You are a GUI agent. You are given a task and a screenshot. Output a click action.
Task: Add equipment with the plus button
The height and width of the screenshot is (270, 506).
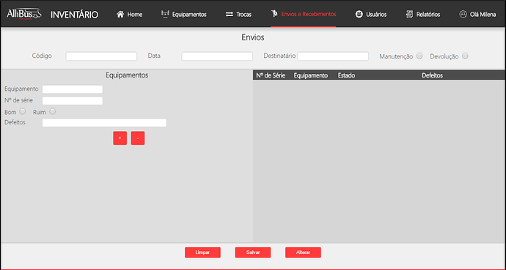point(120,138)
